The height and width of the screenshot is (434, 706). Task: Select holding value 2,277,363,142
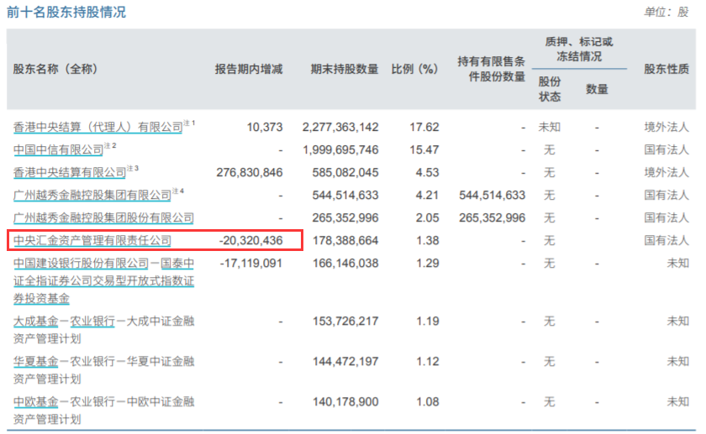pos(340,128)
